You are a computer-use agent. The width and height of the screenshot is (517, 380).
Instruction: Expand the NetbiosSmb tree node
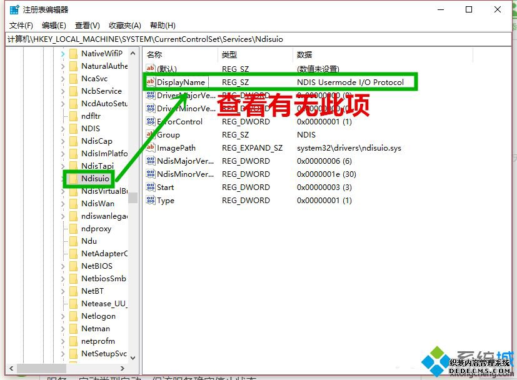[63, 279]
